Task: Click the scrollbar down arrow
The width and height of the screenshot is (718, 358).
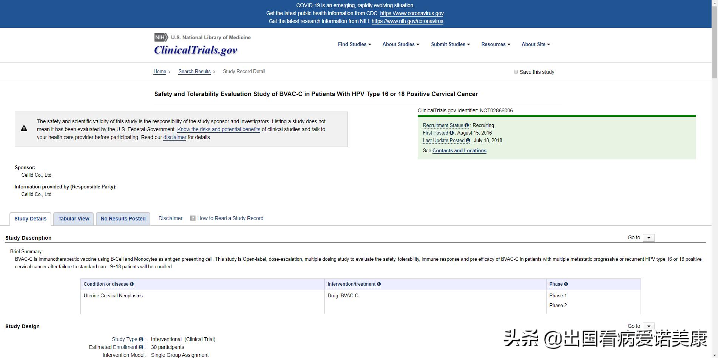Action: click(x=715, y=355)
